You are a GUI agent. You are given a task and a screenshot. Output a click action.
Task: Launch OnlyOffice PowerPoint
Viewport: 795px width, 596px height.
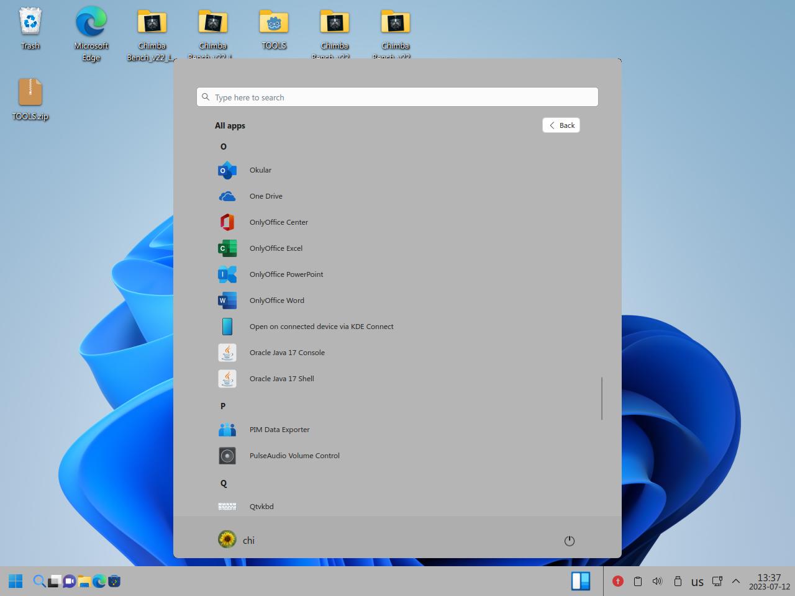tap(286, 274)
